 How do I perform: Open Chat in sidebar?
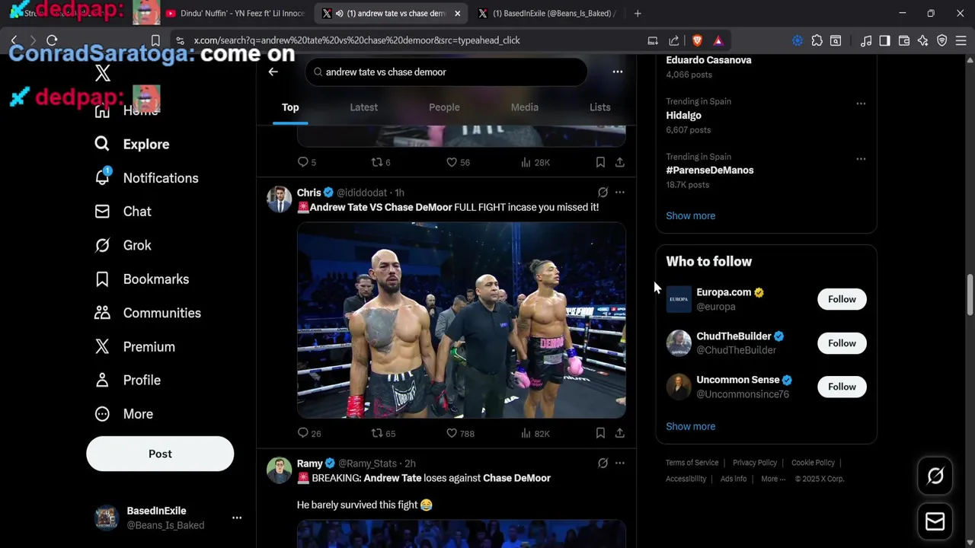click(x=123, y=212)
